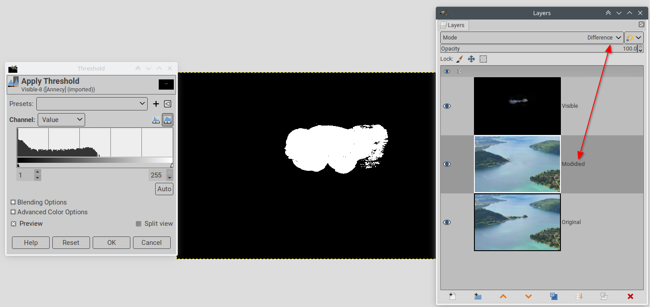Screen dimensions: 650x307
Task: Open the Channel Value dropdown
Action: 61,120
